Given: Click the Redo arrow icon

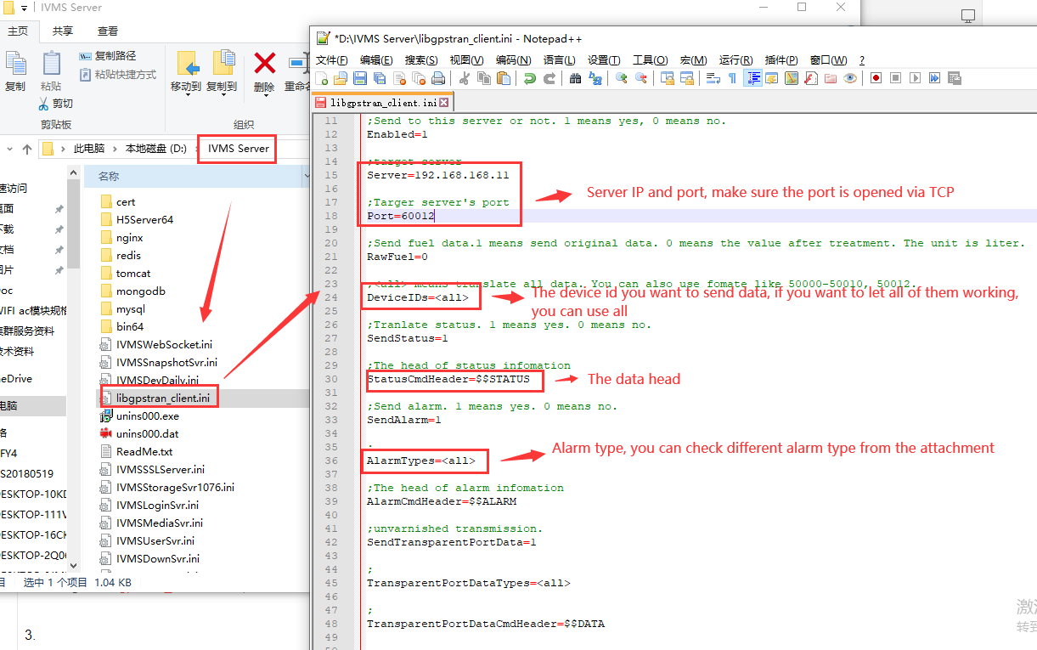Looking at the screenshot, I should click(549, 78).
